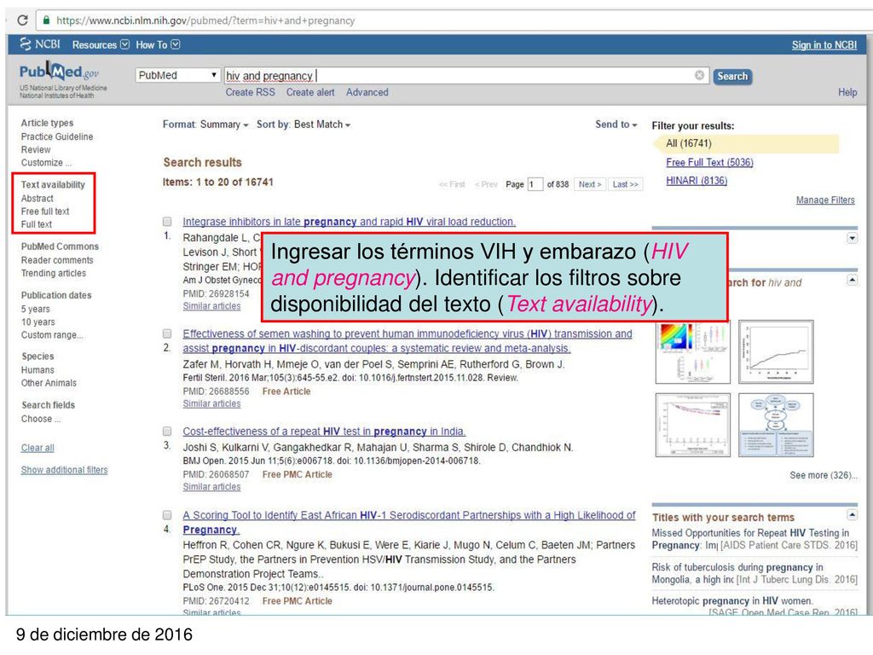Click Customize under Article types
This screenshot has width=873, height=655.
point(46,163)
